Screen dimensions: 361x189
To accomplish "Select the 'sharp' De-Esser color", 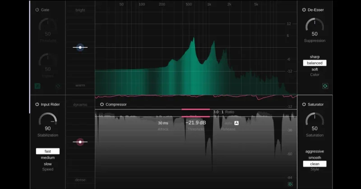I will [x=315, y=57].
